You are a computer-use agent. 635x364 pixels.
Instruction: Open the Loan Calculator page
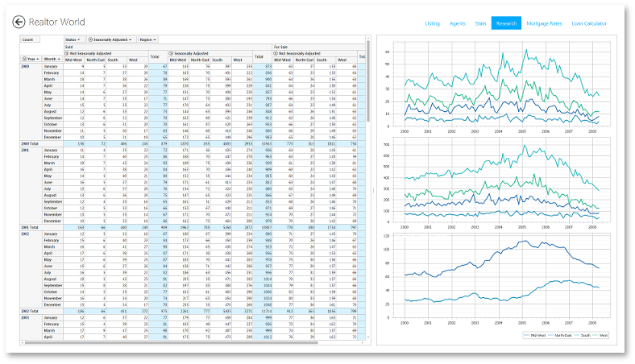588,23
